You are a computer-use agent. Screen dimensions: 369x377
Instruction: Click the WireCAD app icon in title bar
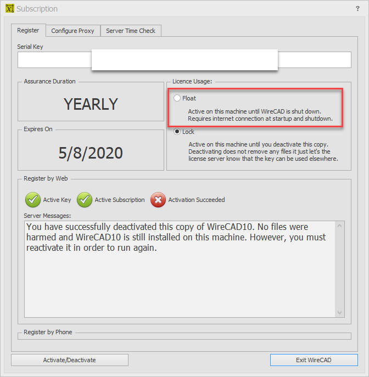pos(10,8)
